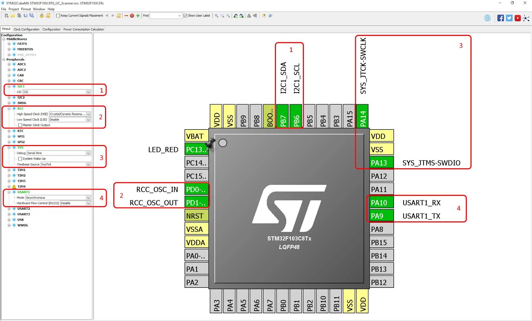Screen dimensions: 532x321
Task: Open the YouTube link icon
Action: click(x=518, y=18)
